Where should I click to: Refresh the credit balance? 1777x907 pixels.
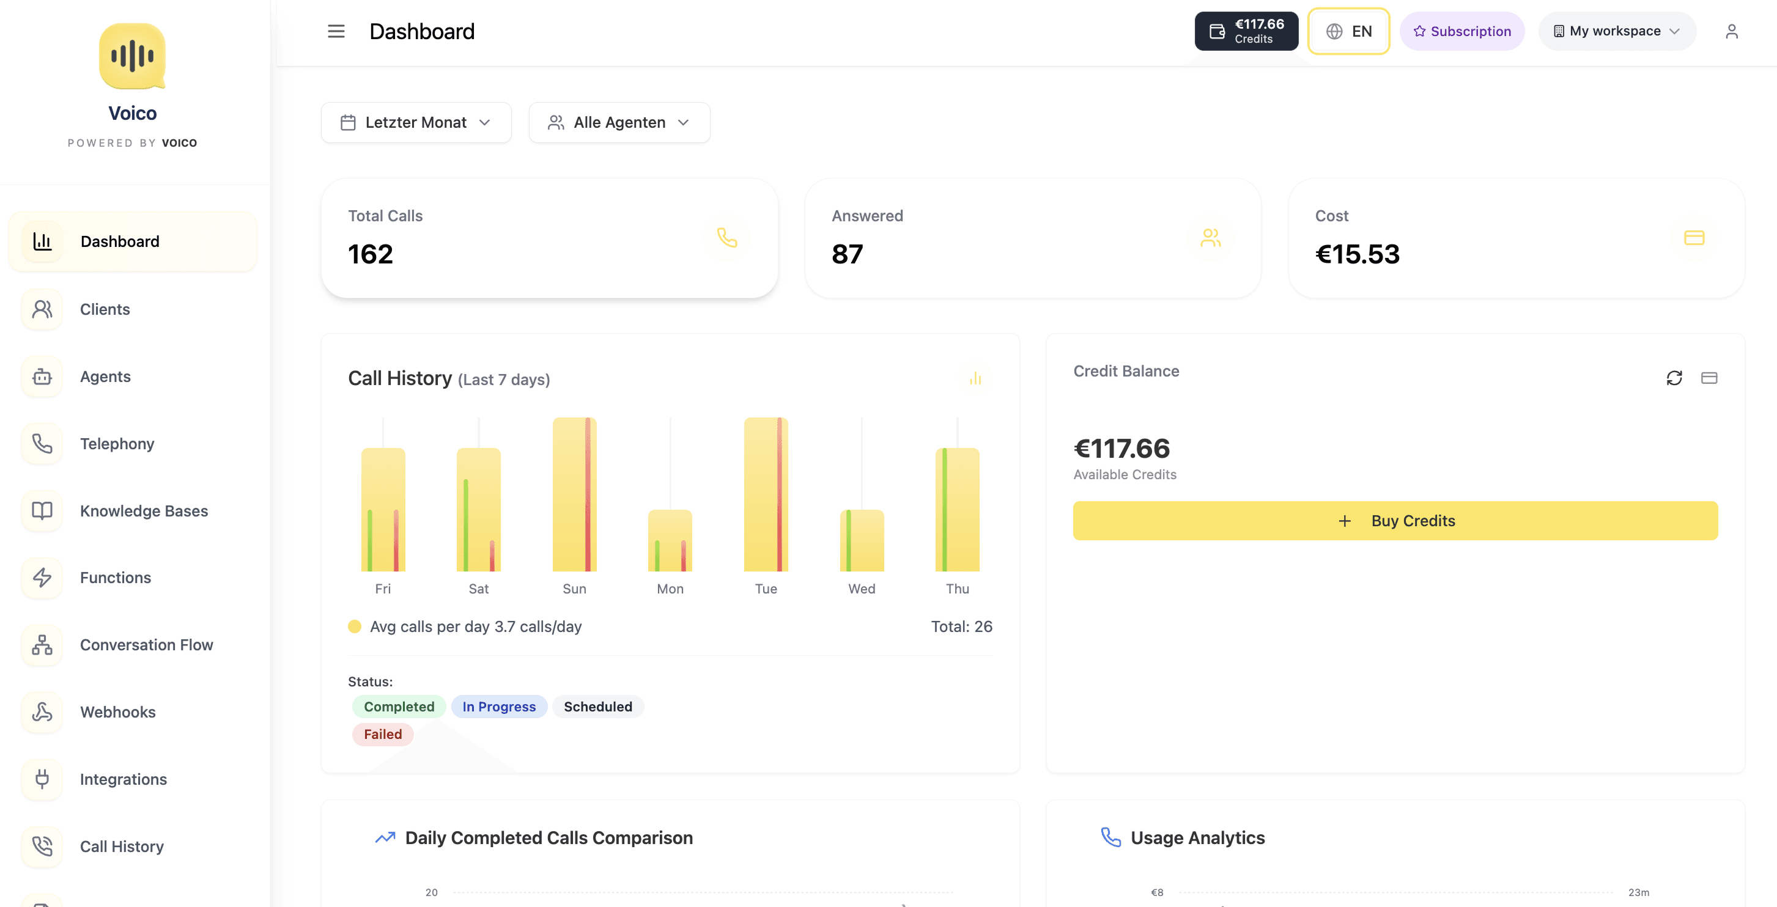1674,378
